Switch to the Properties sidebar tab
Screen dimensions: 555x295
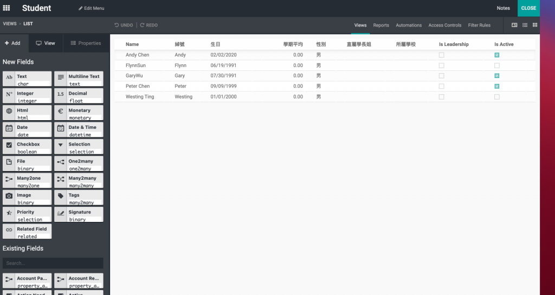pyautogui.click(x=86, y=43)
